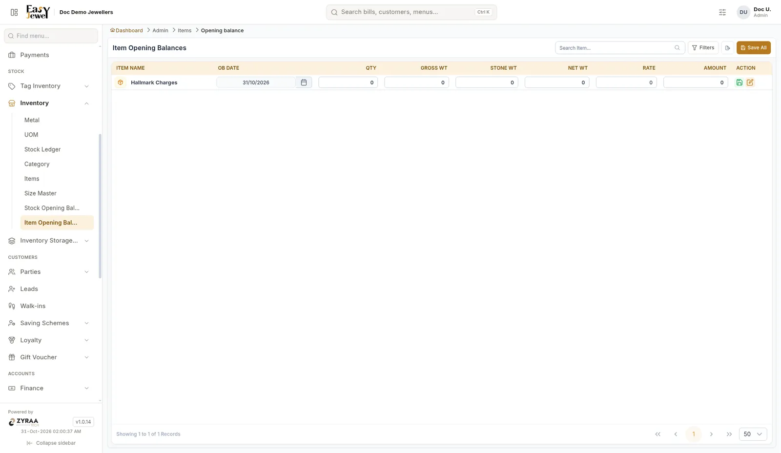Open the DU user avatar menu
Viewport: 781px width, 453px height.
(x=743, y=12)
